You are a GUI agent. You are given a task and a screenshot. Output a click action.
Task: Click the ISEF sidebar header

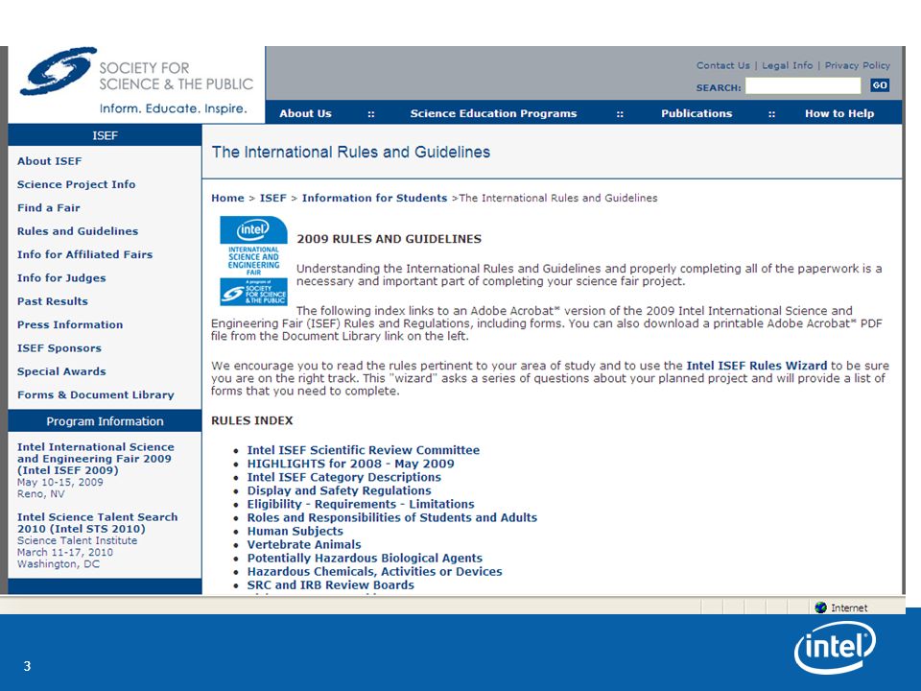pyautogui.click(x=105, y=135)
